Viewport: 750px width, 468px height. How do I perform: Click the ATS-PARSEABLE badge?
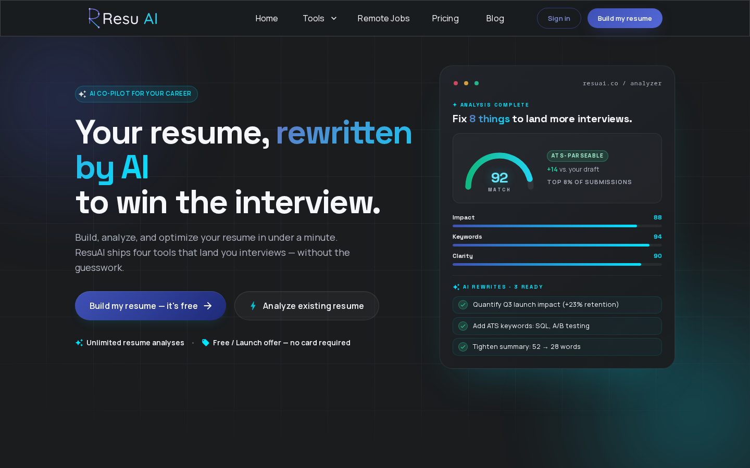click(x=577, y=155)
